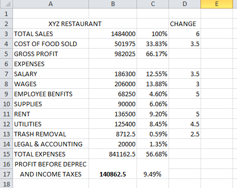Viewport: 237px width, 188px height.
Task: Click the 13.88% cell
Action: (153, 84)
